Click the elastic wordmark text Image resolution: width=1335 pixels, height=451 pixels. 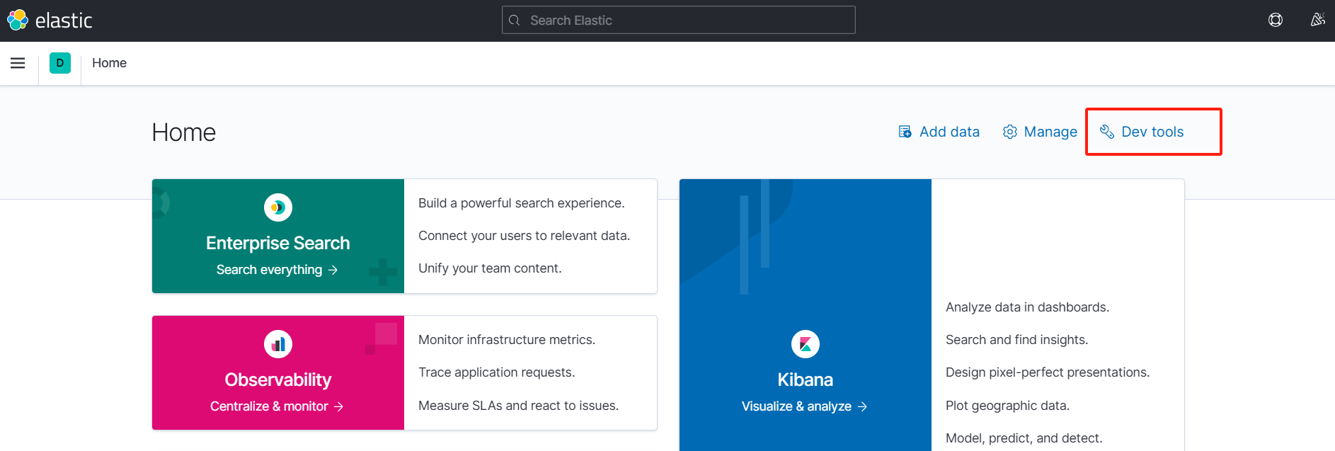coord(64,21)
